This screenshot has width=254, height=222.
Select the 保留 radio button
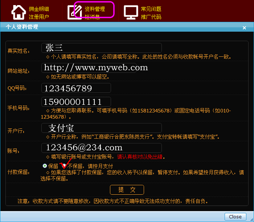[45, 166]
